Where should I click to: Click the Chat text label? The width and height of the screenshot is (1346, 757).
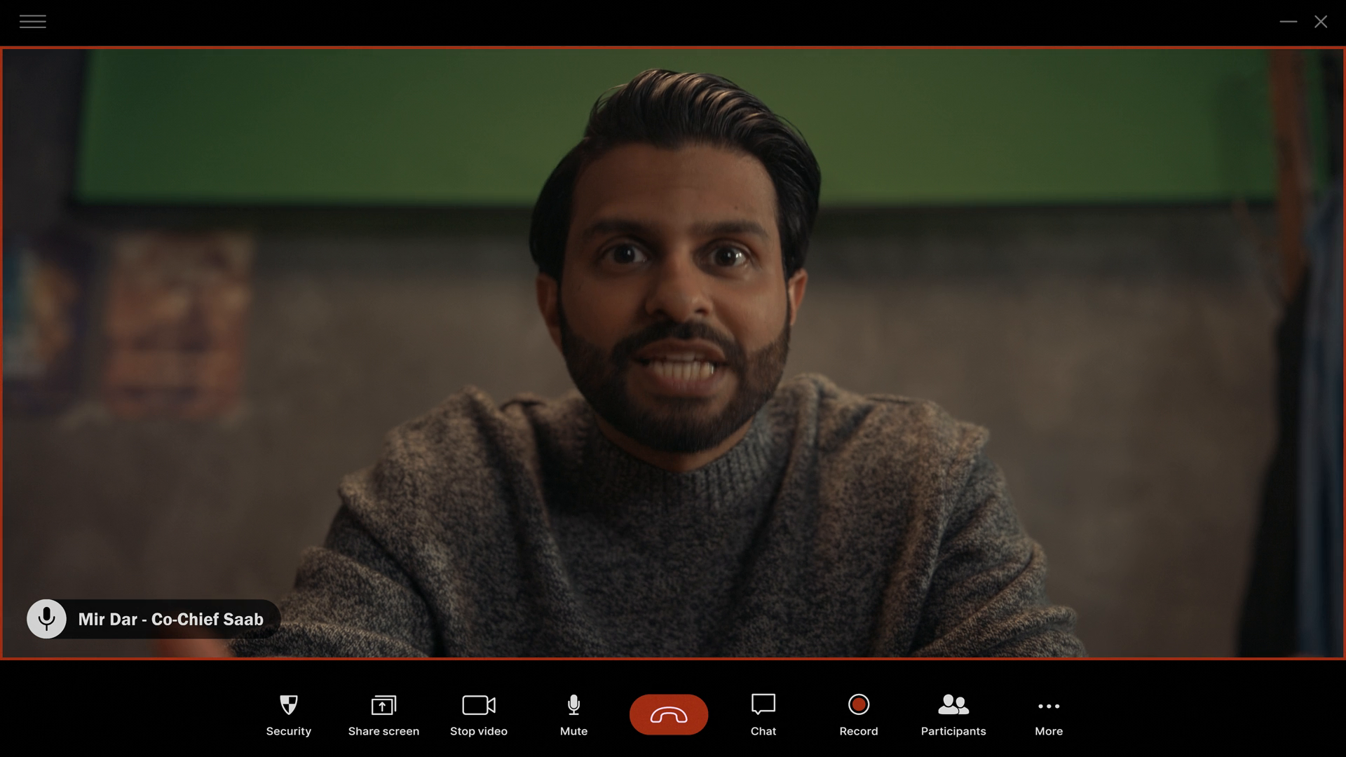tap(763, 731)
